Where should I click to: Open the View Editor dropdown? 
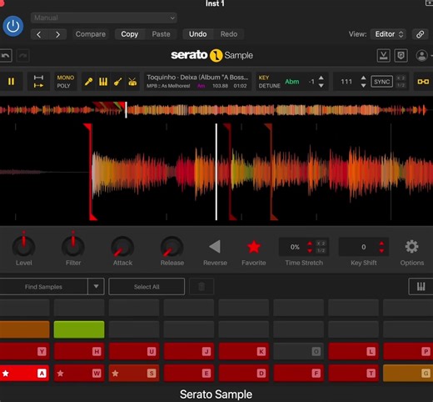pyautogui.click(x=388, y=34)
